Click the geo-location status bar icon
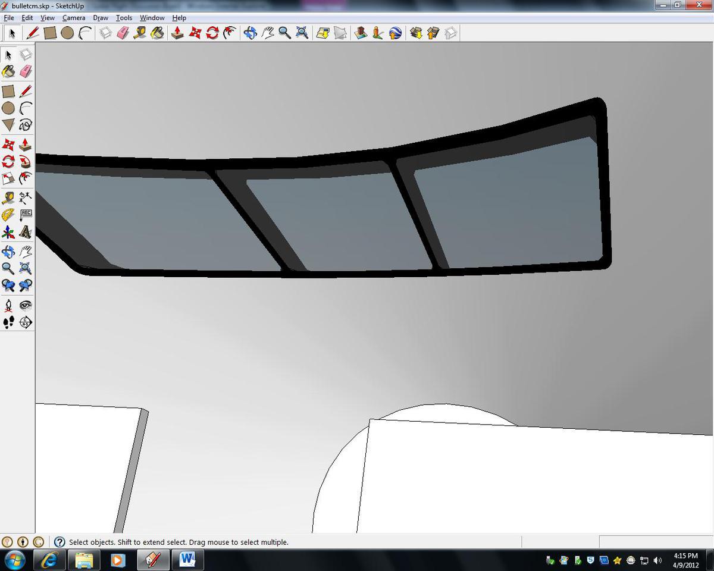The width and height of the screenshot is (714, 571). click(7, 542)
